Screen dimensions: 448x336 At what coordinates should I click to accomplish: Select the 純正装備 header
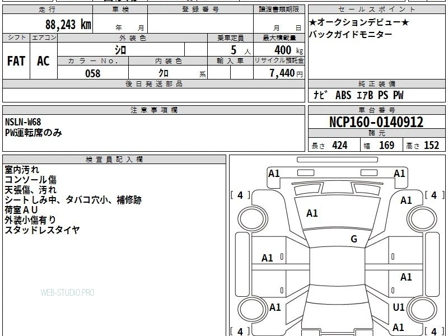pyautogui.click(x=376, y=83)
